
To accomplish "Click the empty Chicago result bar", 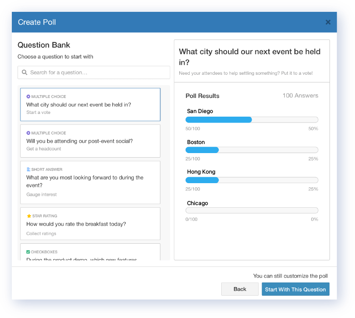I will 252,210.
